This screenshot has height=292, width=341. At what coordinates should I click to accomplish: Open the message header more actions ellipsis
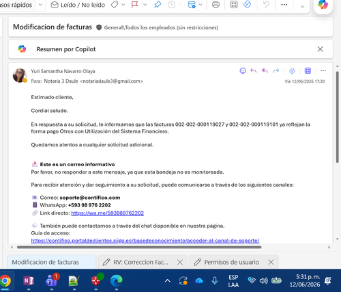323,71
